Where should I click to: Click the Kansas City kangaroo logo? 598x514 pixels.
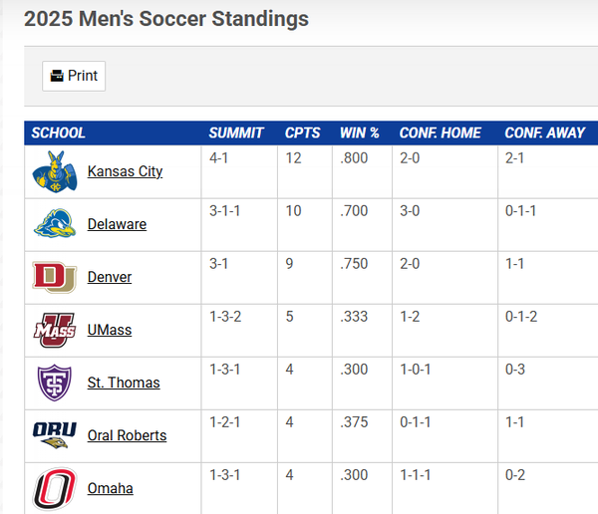point(55,171)
